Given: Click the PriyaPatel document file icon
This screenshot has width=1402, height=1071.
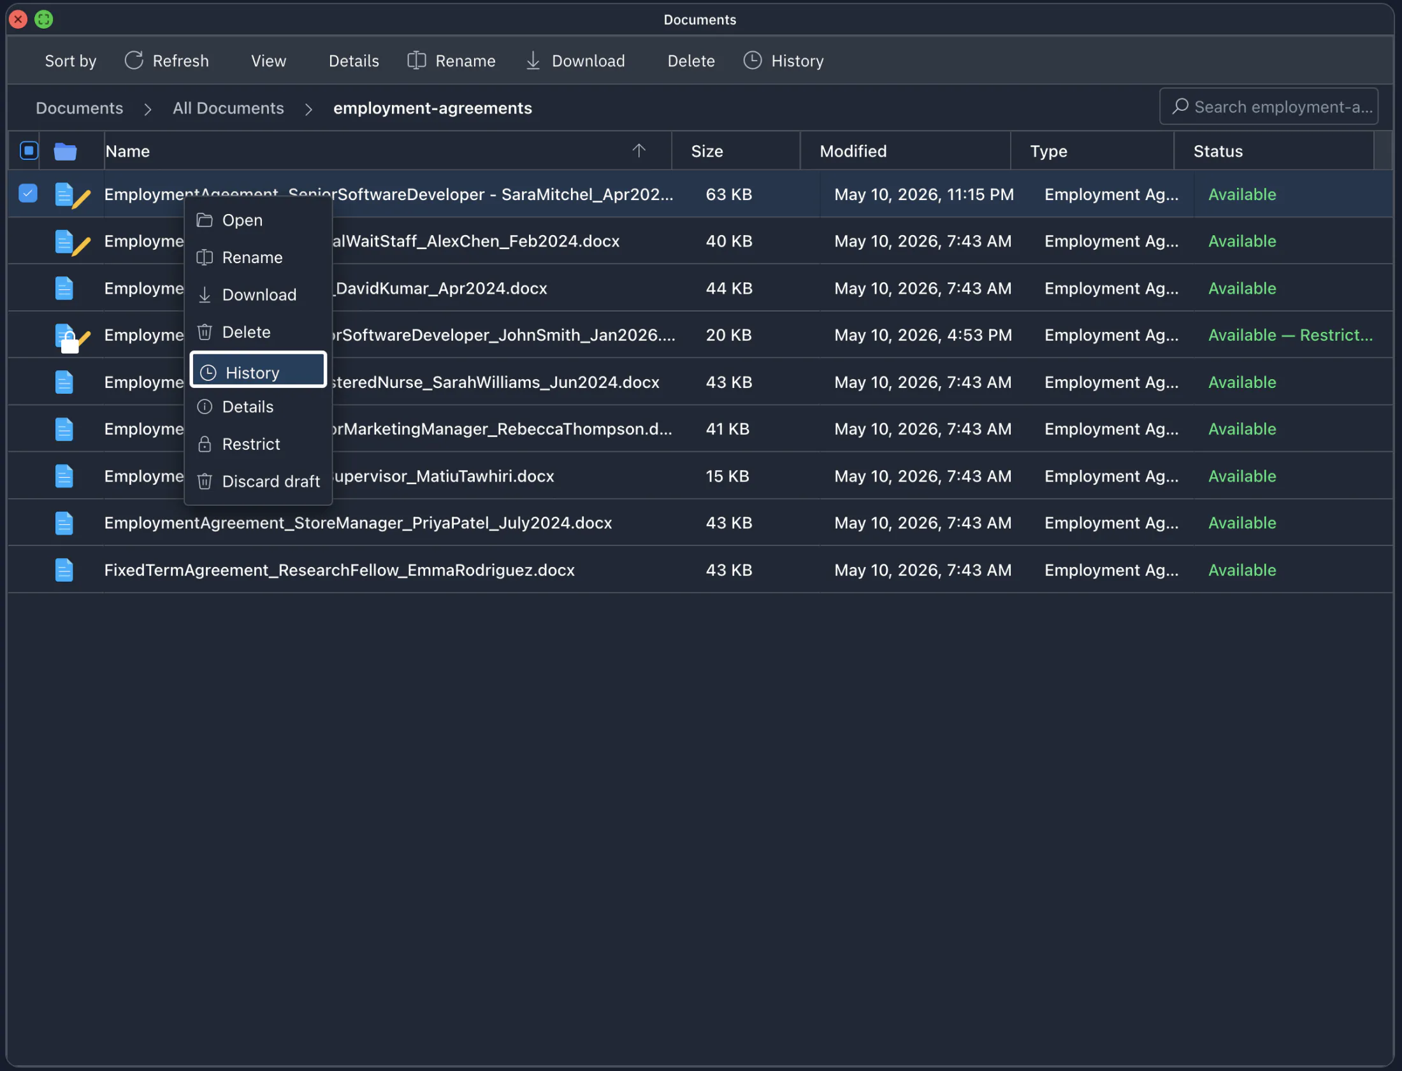Looking at the screenshot, I should (64, 523).
